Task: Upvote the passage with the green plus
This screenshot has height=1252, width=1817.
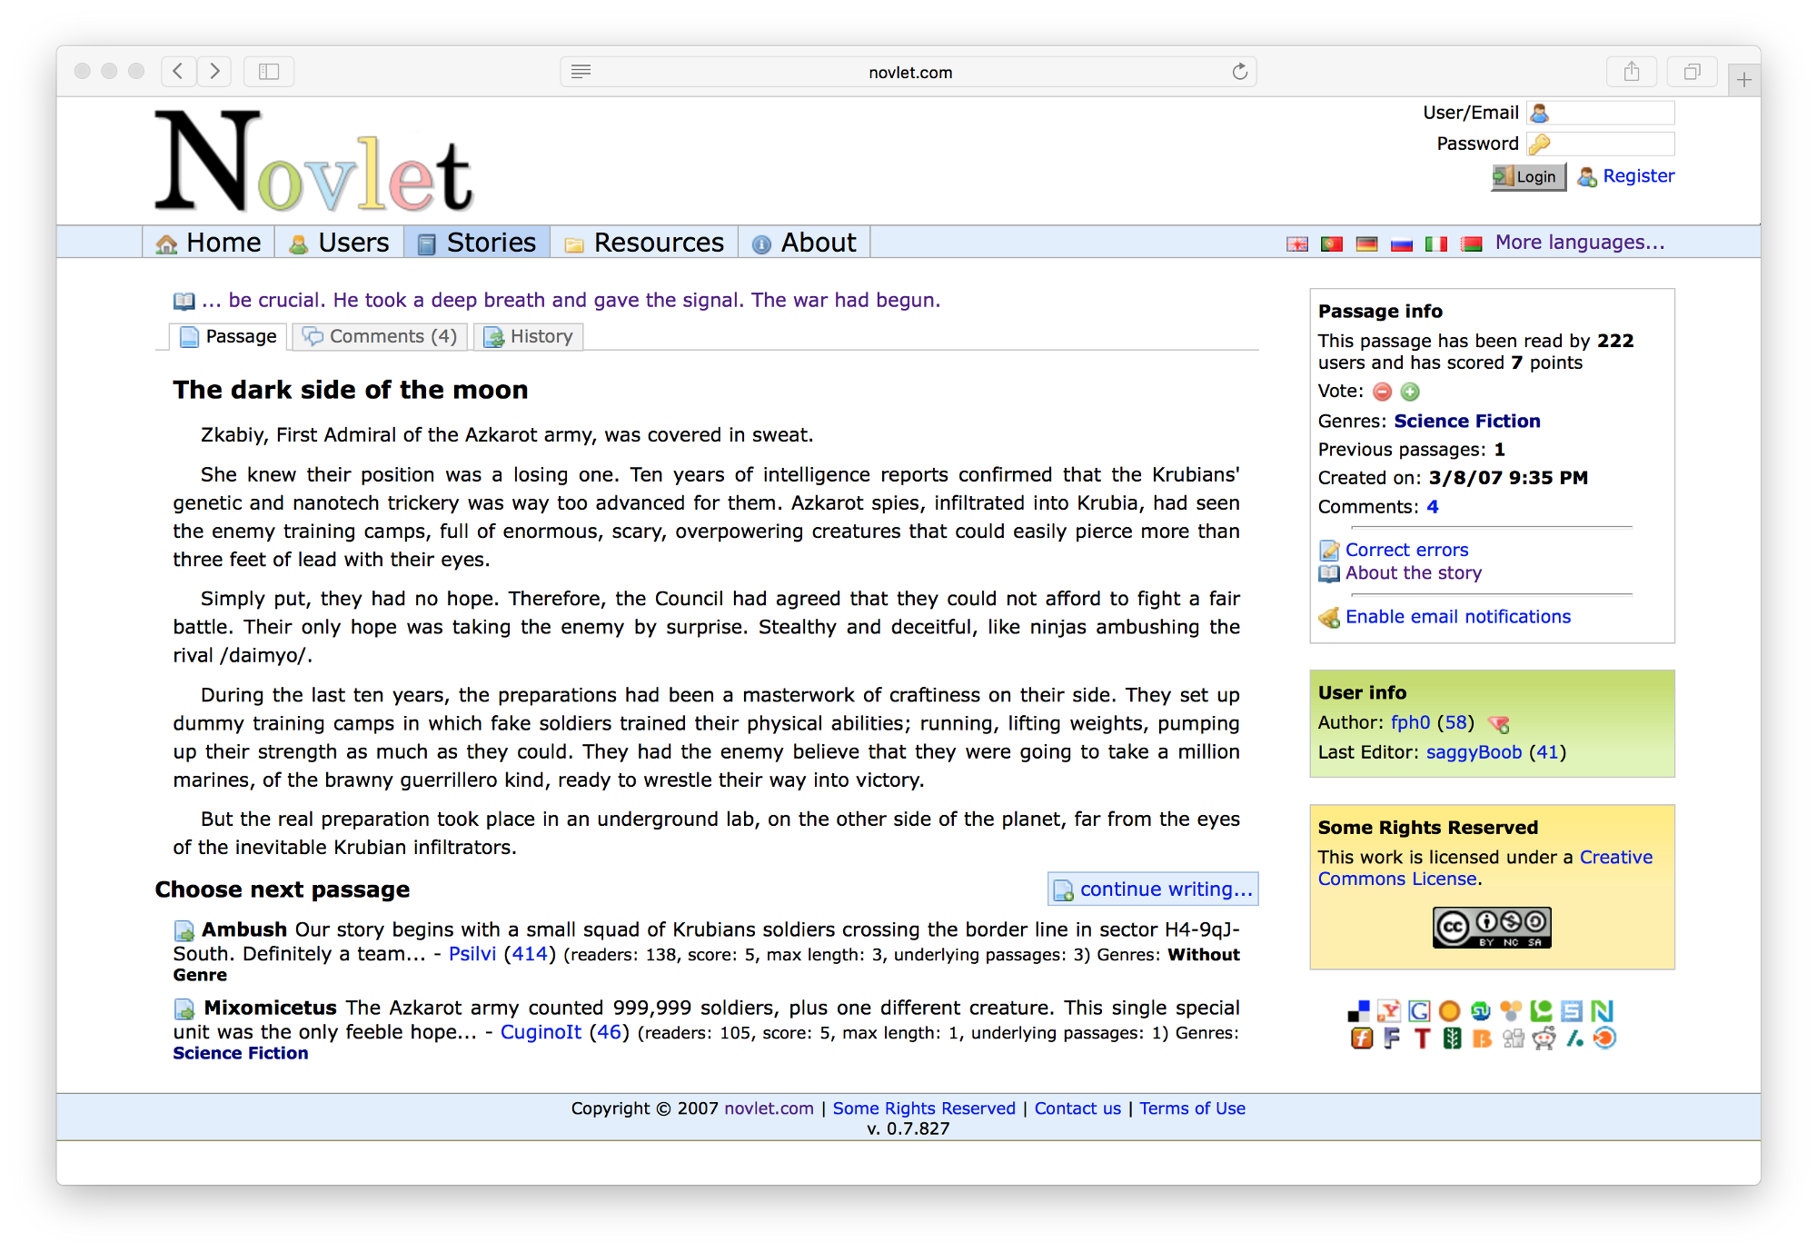Action: pos(1408,392)
